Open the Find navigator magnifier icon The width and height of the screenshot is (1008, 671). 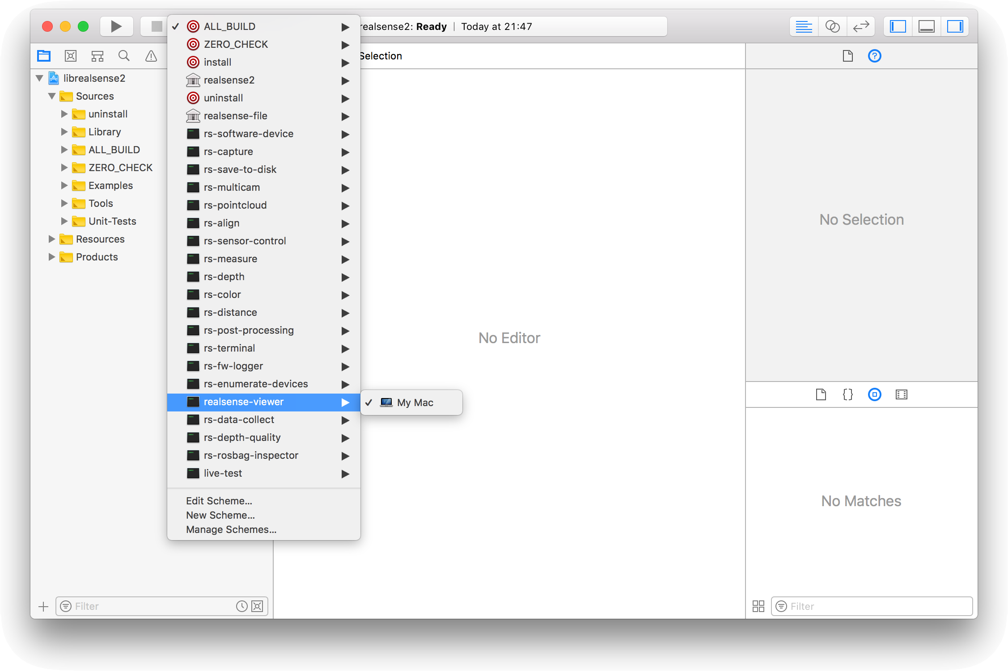tap(124, 56)
